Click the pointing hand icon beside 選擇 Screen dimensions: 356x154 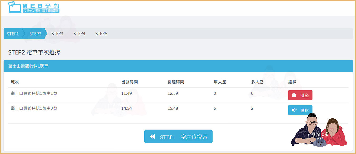[x=294, y=110]
